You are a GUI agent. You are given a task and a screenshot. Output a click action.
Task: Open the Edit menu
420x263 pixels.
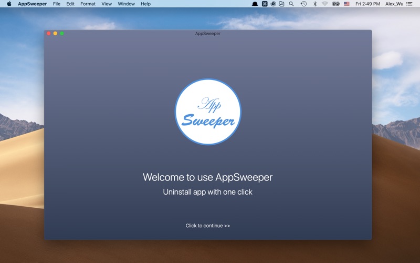click(70, 4)
